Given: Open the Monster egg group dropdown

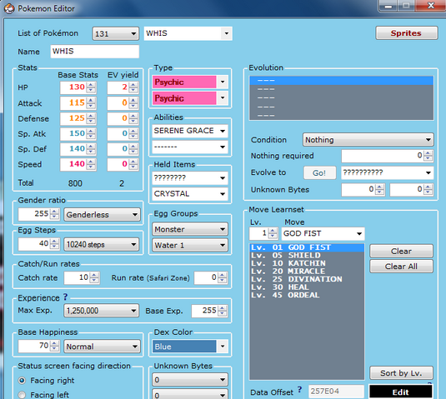Looking at the screenshot, I should pos(190,229).
